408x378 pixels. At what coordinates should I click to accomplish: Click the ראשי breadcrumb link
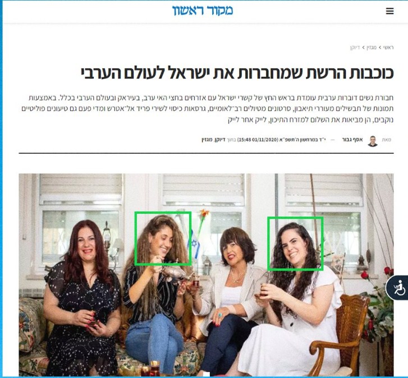pos(388,48)
